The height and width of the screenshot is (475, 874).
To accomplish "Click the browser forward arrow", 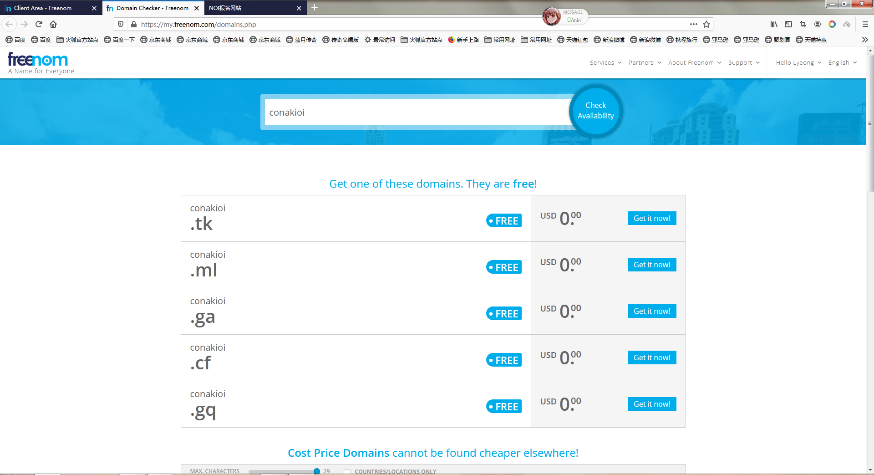I will coord(25,24).
